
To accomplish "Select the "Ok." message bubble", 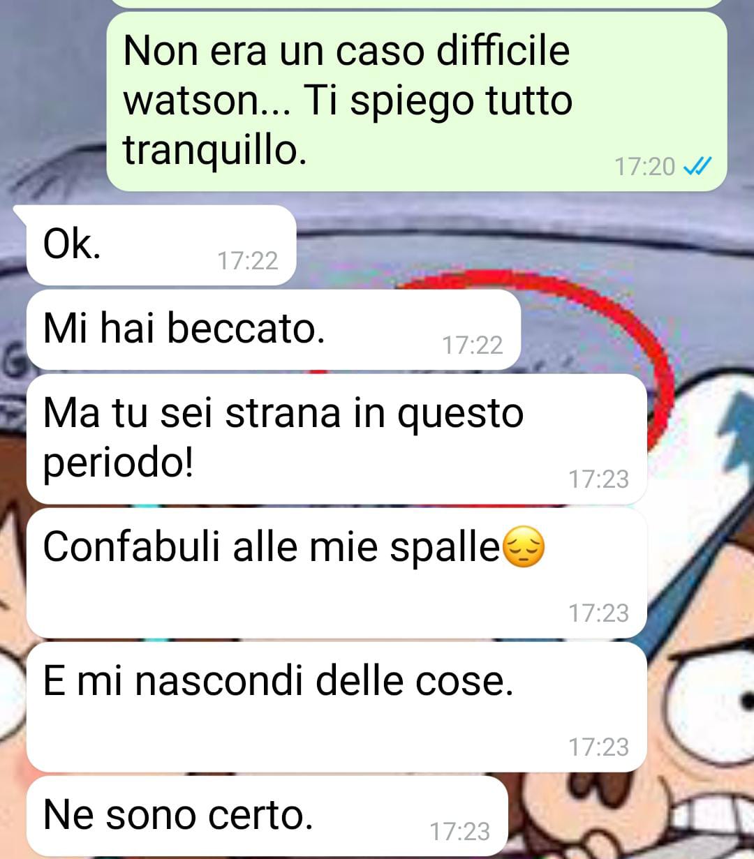I will [161, 246].
